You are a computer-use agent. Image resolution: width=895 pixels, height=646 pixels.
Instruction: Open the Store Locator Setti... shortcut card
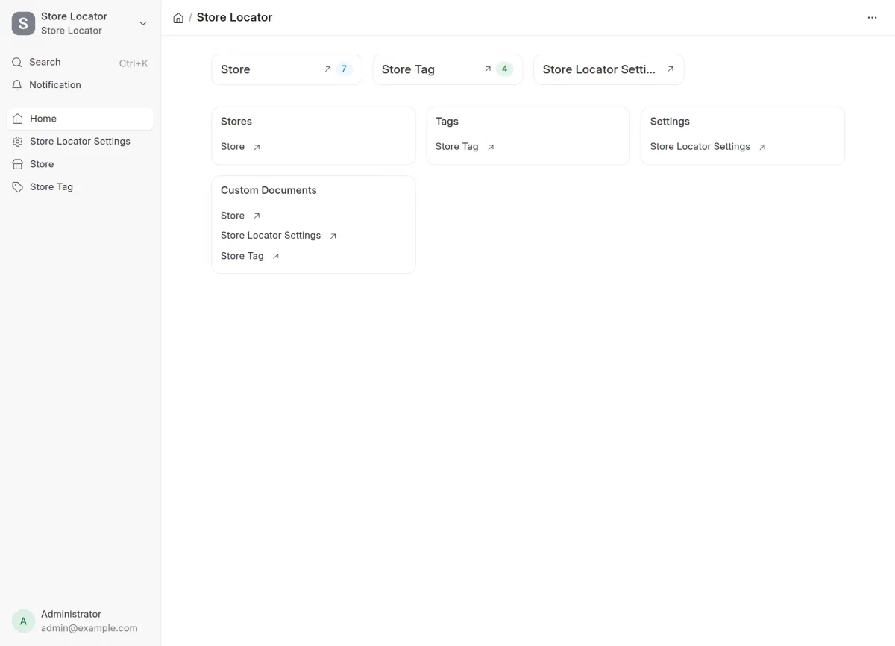609,69
